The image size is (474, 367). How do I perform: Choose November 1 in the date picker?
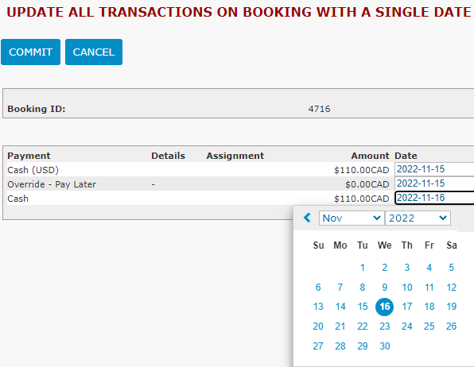(363, 268)
